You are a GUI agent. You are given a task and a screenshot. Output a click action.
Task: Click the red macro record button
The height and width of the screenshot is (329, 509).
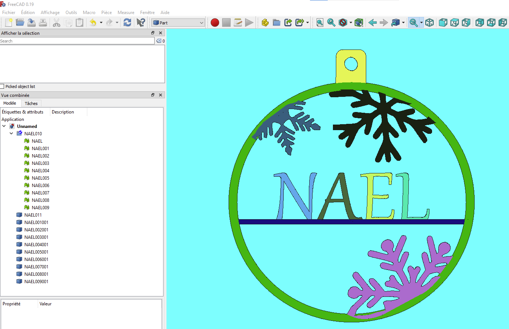pos(215,23)
